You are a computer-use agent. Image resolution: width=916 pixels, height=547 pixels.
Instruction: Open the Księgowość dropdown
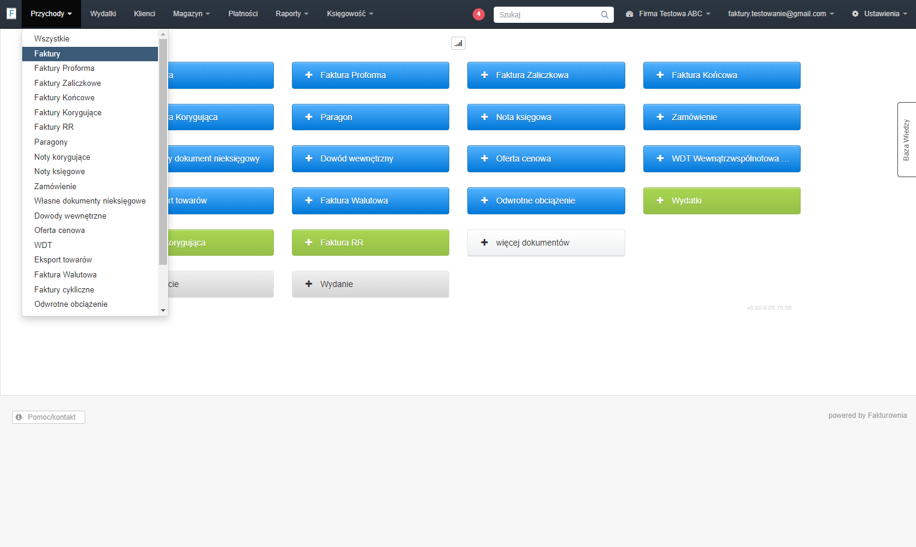coord(350,14)
